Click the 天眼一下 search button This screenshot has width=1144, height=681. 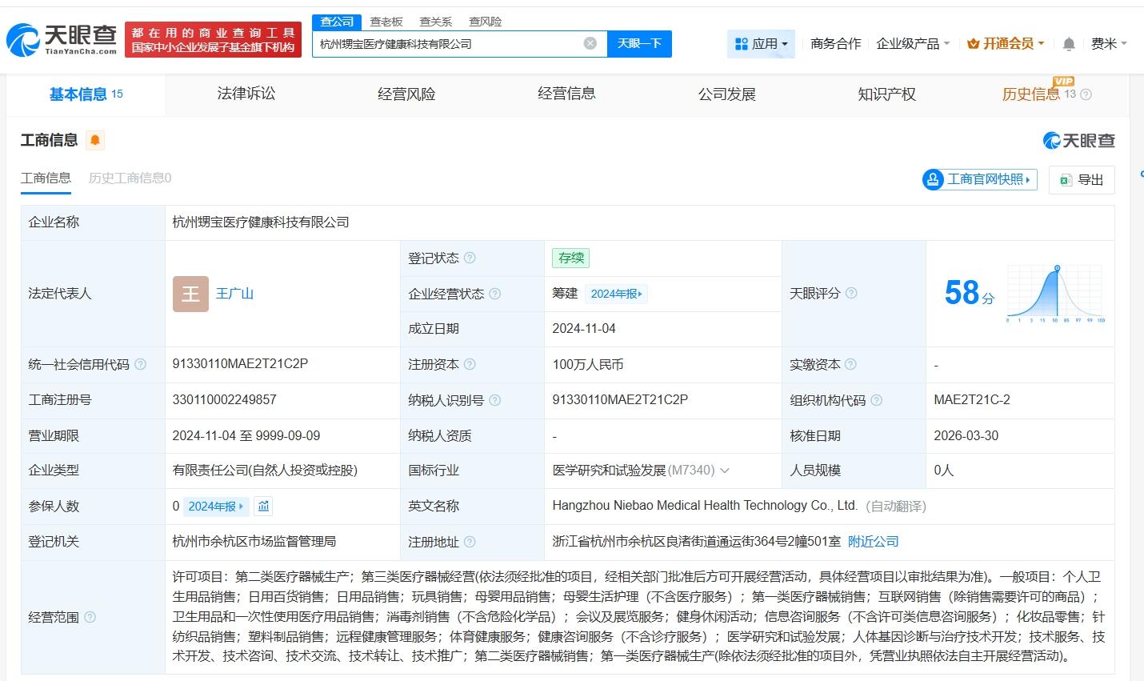click(x=639, y=43)
